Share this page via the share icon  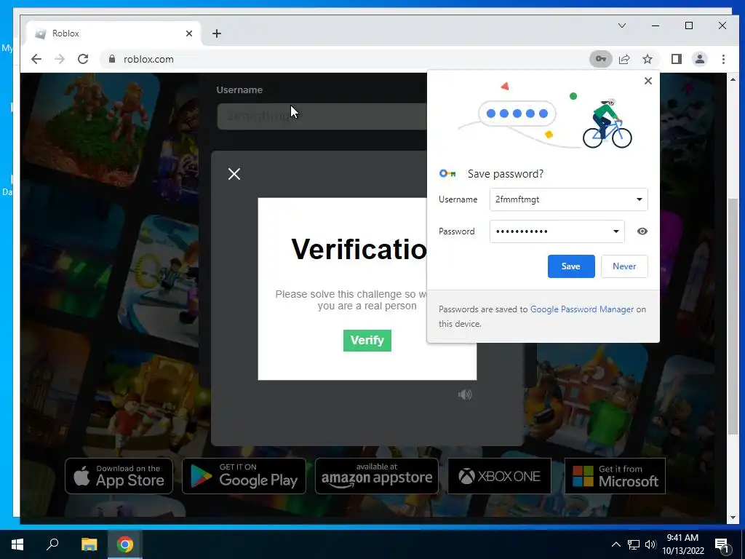click(624, 59)
